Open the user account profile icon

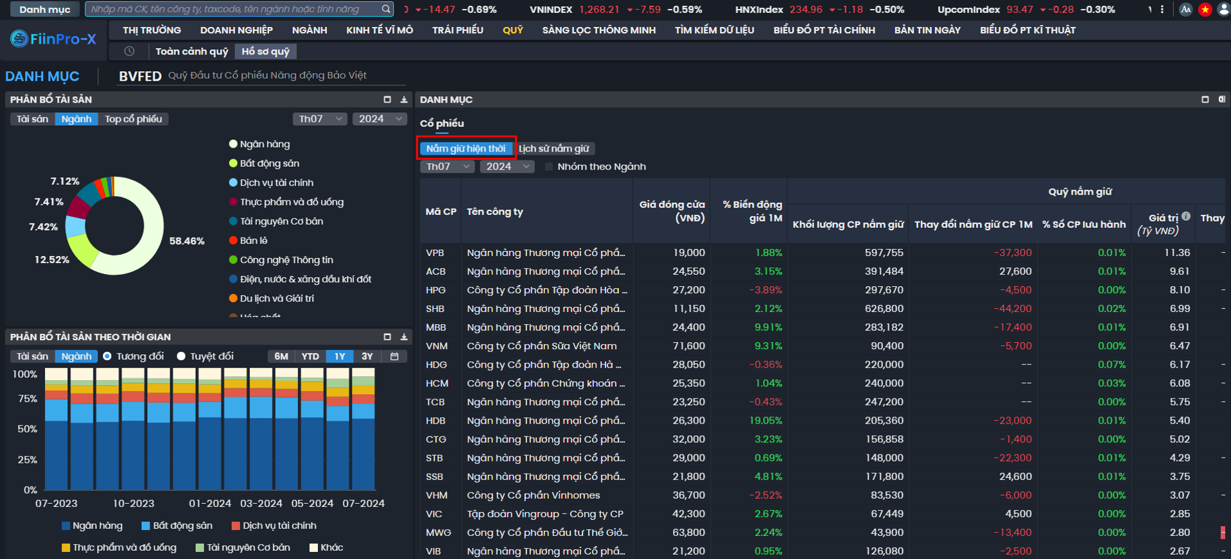(x=1223, y=10)
